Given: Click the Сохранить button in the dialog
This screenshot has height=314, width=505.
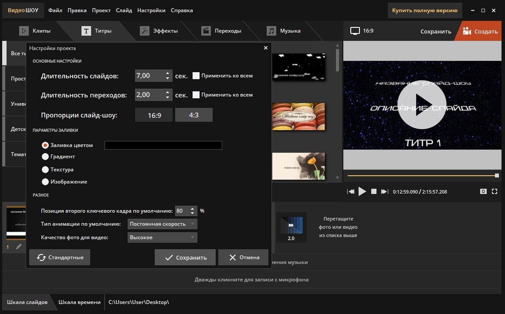Looking at the screenshot, I should [x=185, y=257].
